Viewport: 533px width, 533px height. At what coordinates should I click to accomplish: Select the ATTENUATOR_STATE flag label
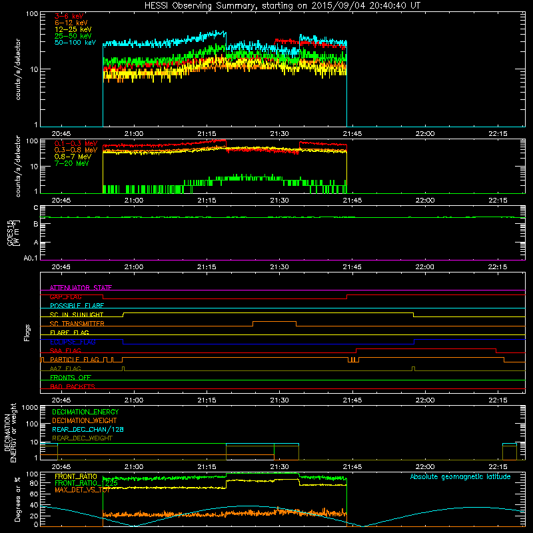(81, 288)
